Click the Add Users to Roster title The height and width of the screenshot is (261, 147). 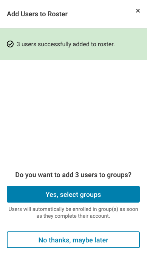click(37, 14)
